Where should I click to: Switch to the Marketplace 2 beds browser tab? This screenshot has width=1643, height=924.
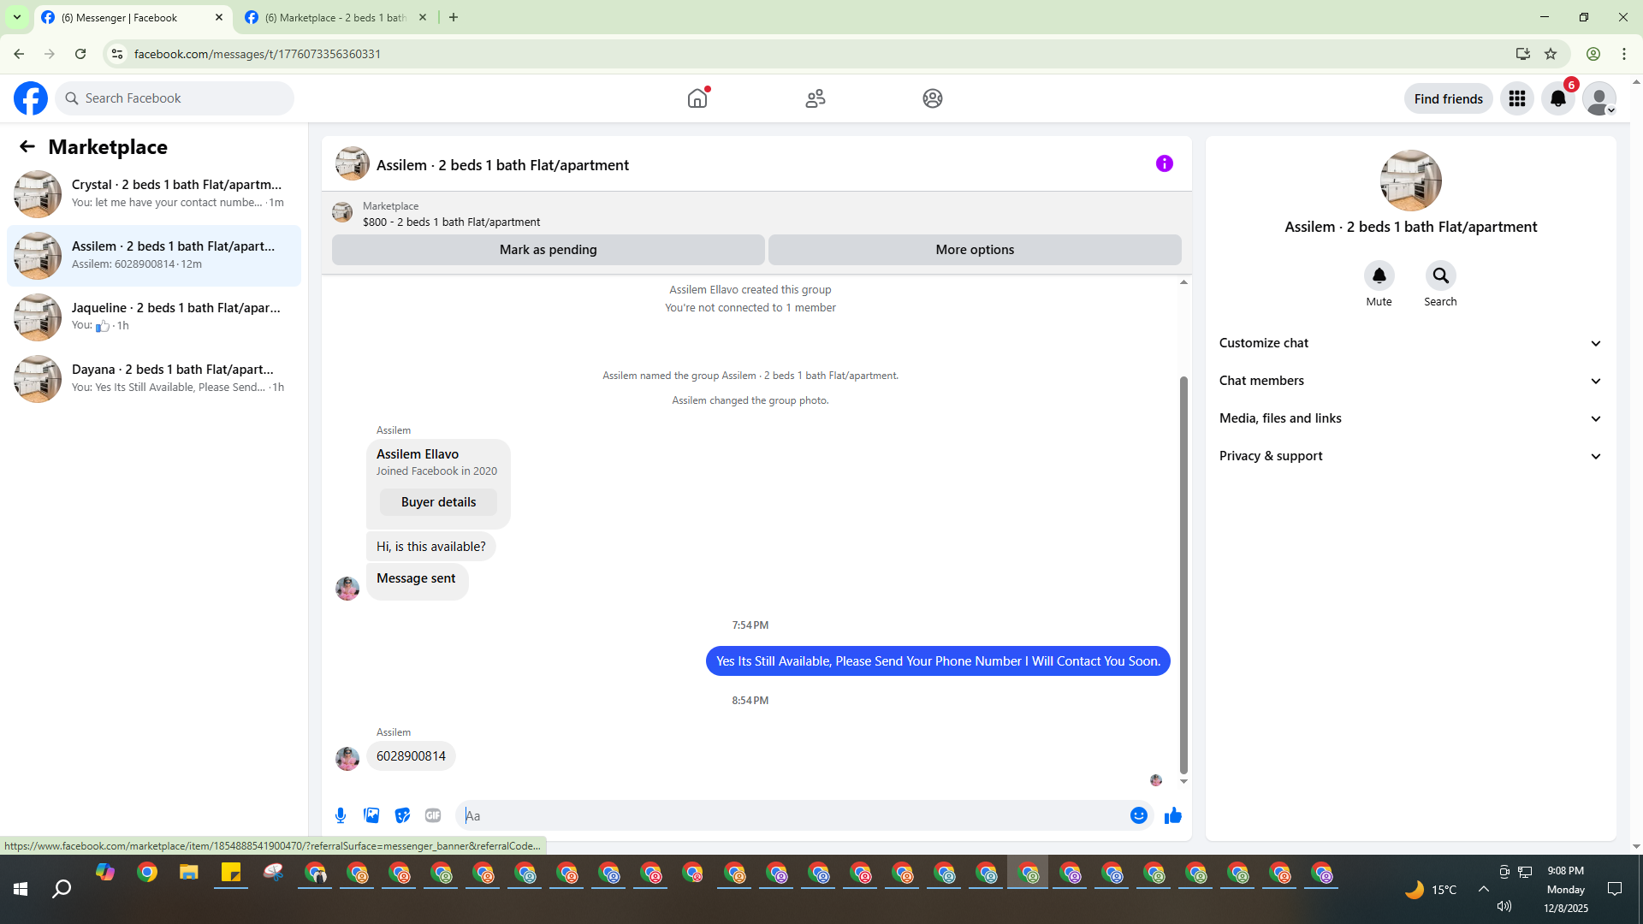click(x=335, y=17)
